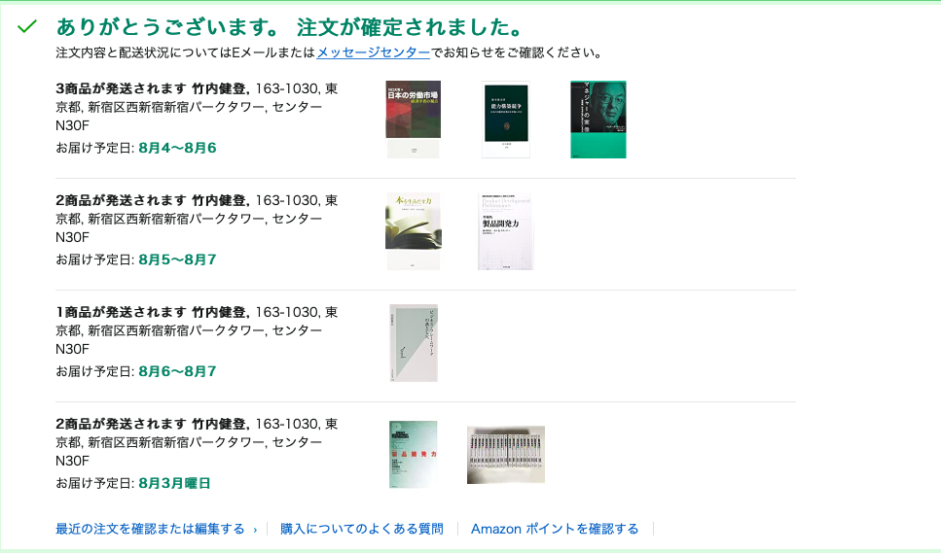Viewport: 941px width, 553px height.
Task: Click the 8月4〜8月6 delivery date text
Action: 177,148
